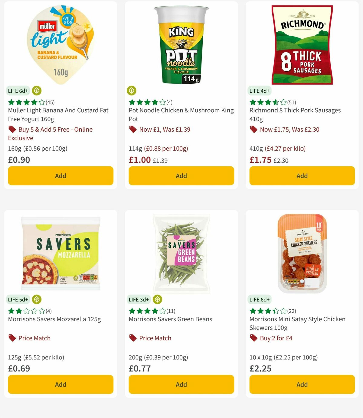Click the green leaf icon next to LIFE 3d+ badge

[x=158, y=300]
